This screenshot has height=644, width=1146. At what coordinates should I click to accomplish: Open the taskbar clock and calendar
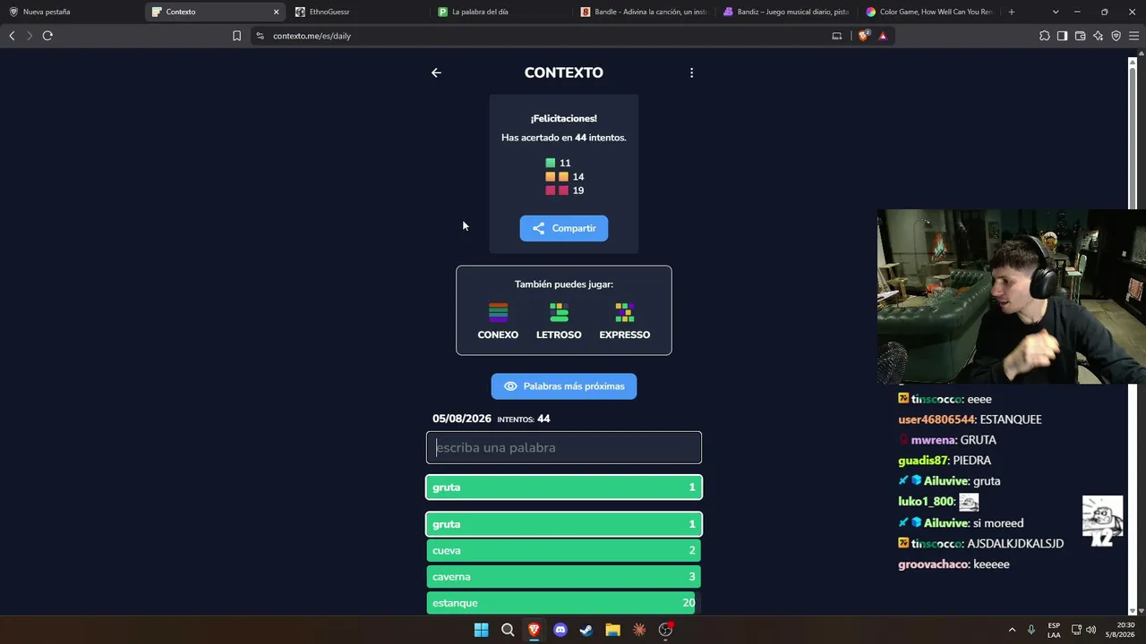(1119, 630)
